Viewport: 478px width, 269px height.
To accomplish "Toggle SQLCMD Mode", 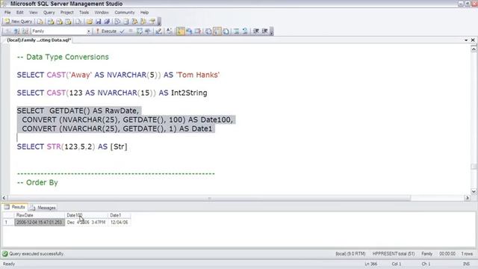I will (198, 31).
